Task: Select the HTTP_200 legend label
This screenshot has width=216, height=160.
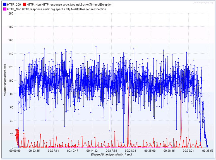Action: coord(14,4)
